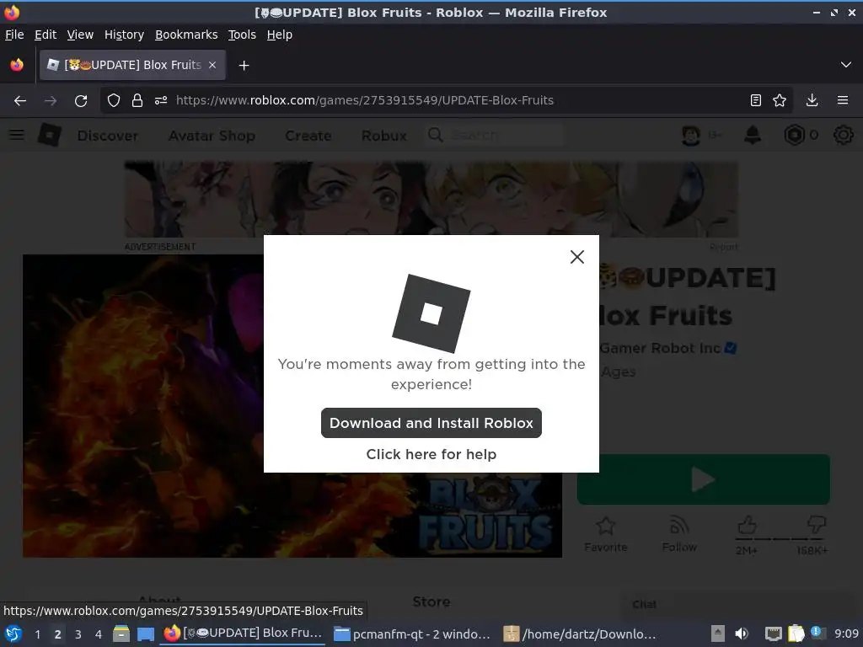Click Download and Install Roblox button
This screenshot has width=863, height=647.
[431, 423]
